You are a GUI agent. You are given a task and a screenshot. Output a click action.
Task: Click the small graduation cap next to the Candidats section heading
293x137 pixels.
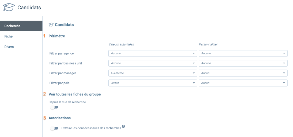[x=51, y=25]
